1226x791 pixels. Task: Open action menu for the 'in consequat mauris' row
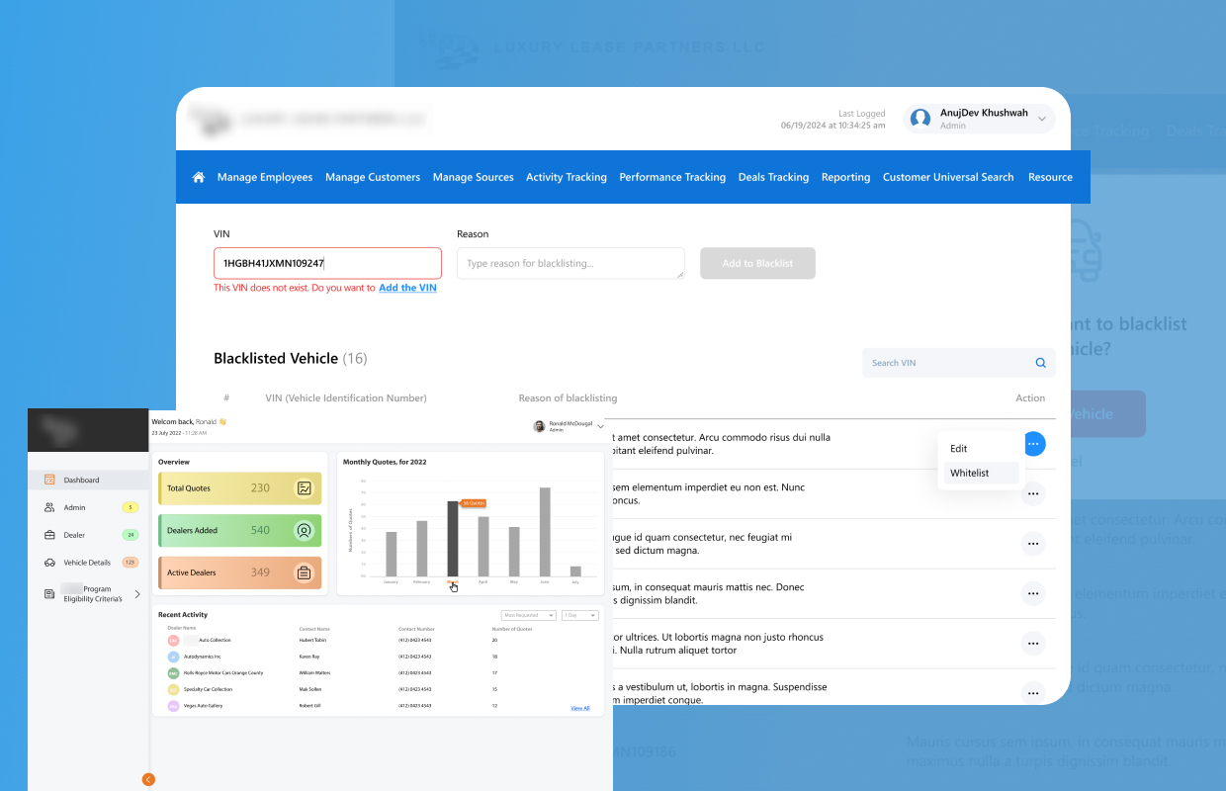click(x=1033, y=594)
